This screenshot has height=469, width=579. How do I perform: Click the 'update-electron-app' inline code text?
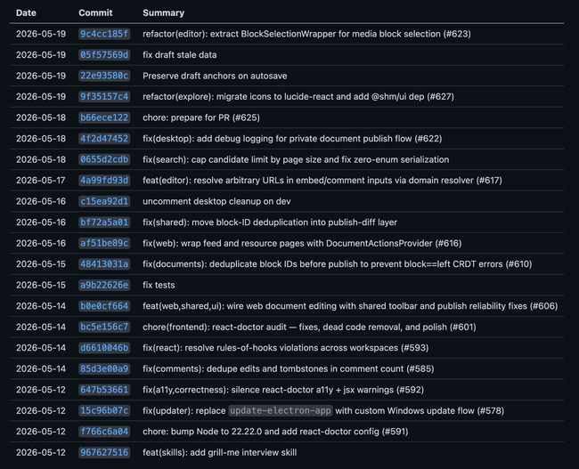[x=281, y=410]
